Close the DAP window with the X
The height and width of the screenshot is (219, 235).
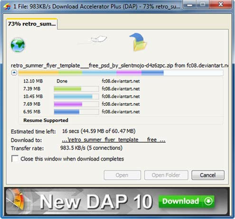(221, 4)
